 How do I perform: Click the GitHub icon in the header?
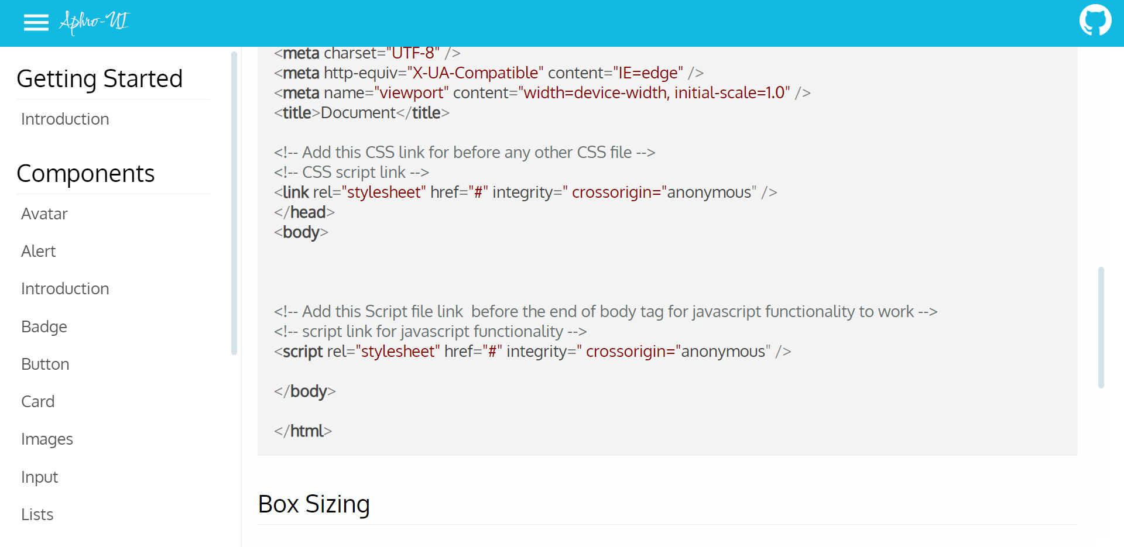click(x=1095, y=20)
